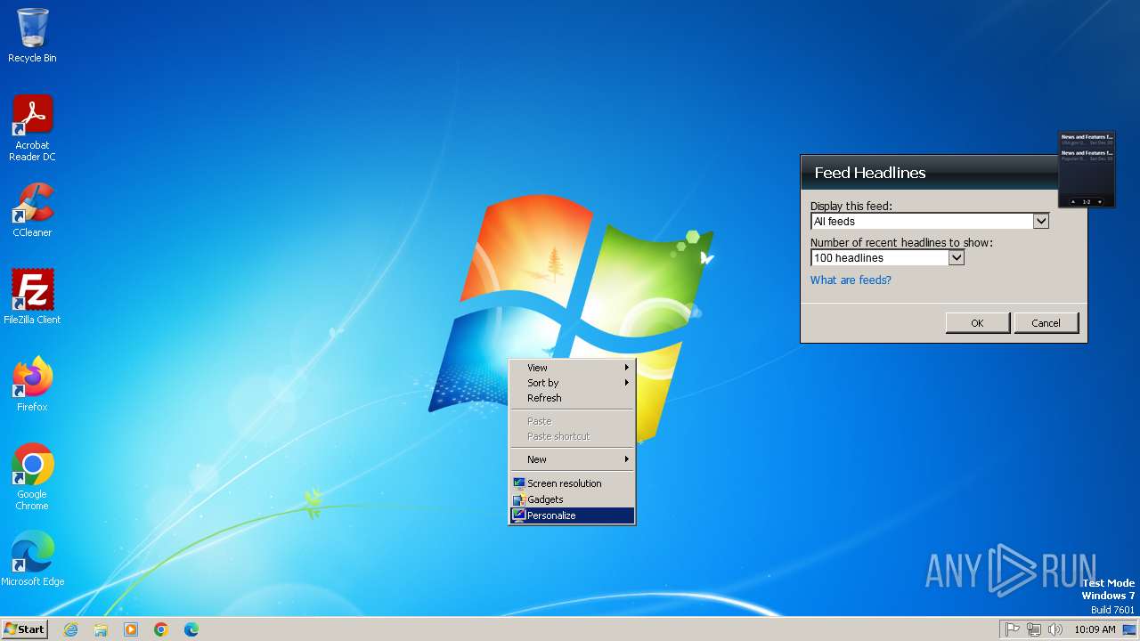
Task: Expand the New submenu
Action: click(572, 459)
